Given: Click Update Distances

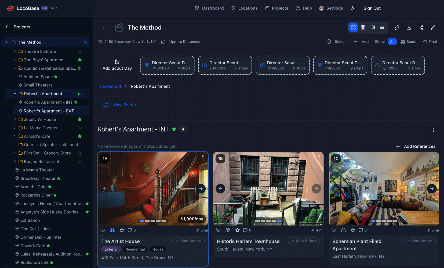Looking at the screenshot, I should [181, 42].
